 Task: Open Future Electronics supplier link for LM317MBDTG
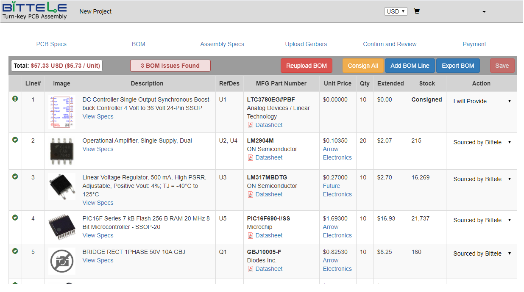(337, 190)
